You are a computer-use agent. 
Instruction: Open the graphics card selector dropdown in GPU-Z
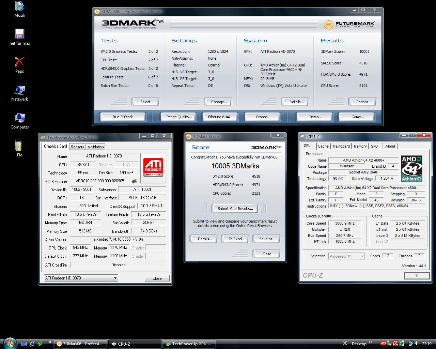click(x=81, y=278)
